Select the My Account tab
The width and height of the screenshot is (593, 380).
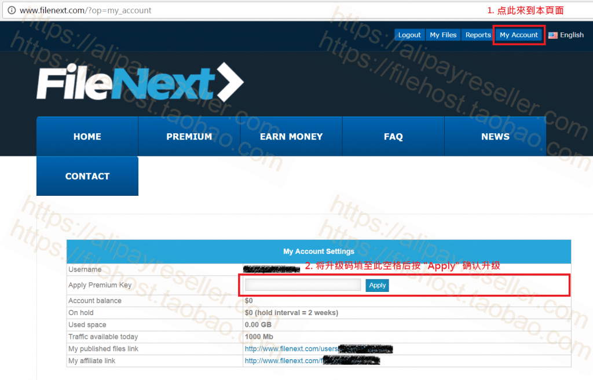(x=518, y=35)
